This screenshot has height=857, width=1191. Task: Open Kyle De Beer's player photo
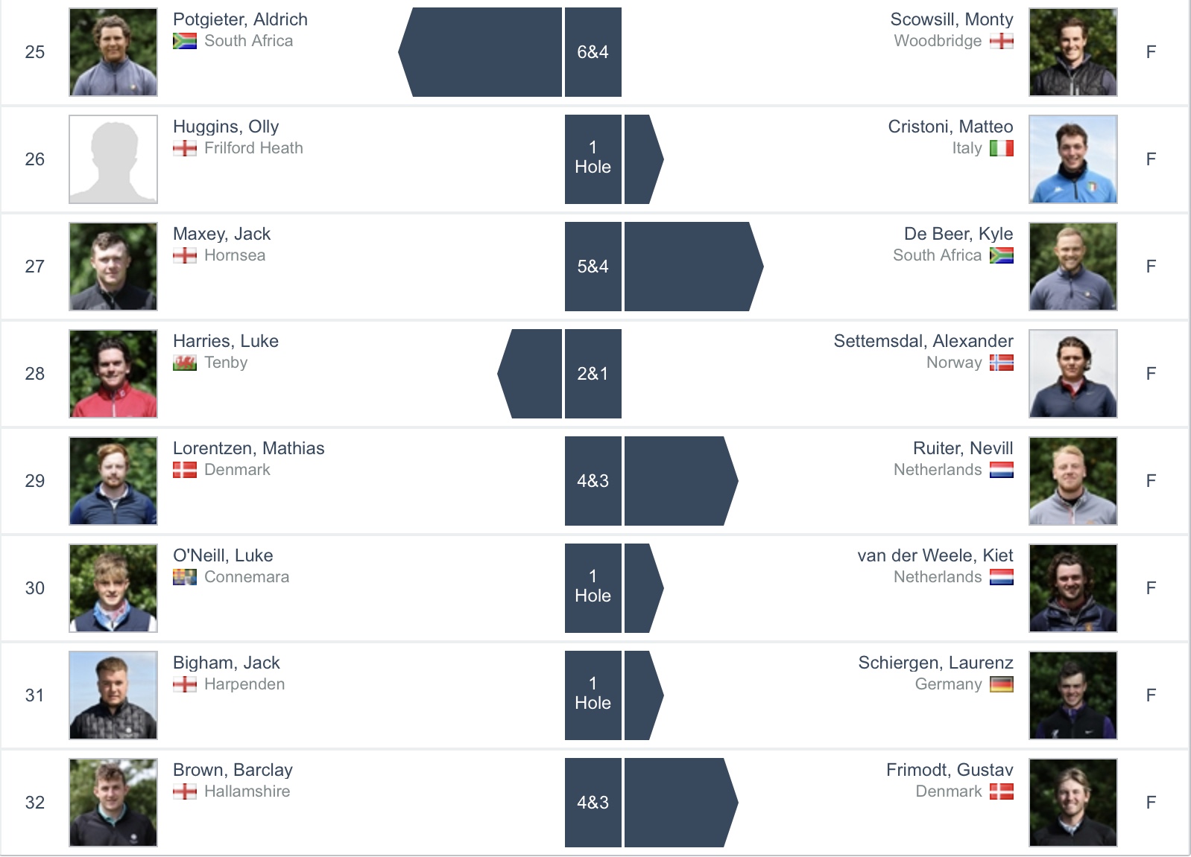[x=1072, y=267]
